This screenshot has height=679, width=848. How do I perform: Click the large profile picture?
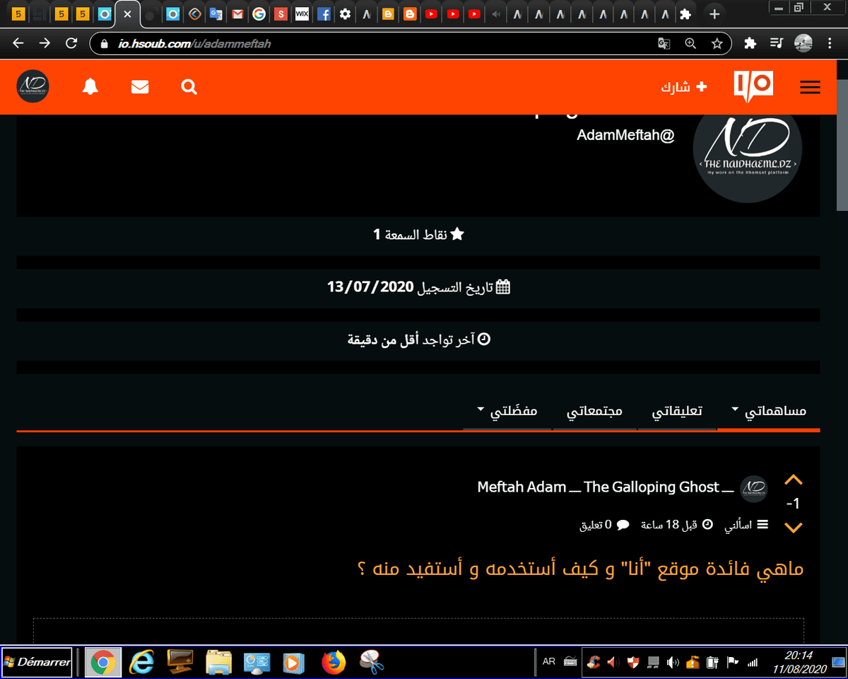pos(747,148)
